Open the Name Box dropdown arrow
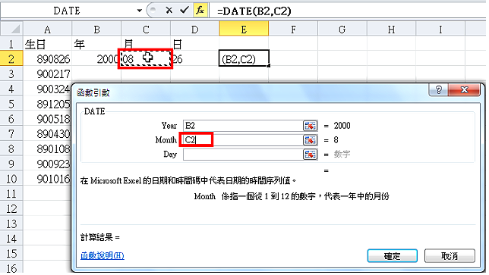 tap(140, 11)
